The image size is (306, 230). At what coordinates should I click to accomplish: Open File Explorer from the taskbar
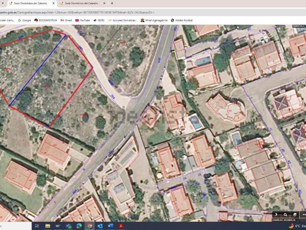[47, 226]
